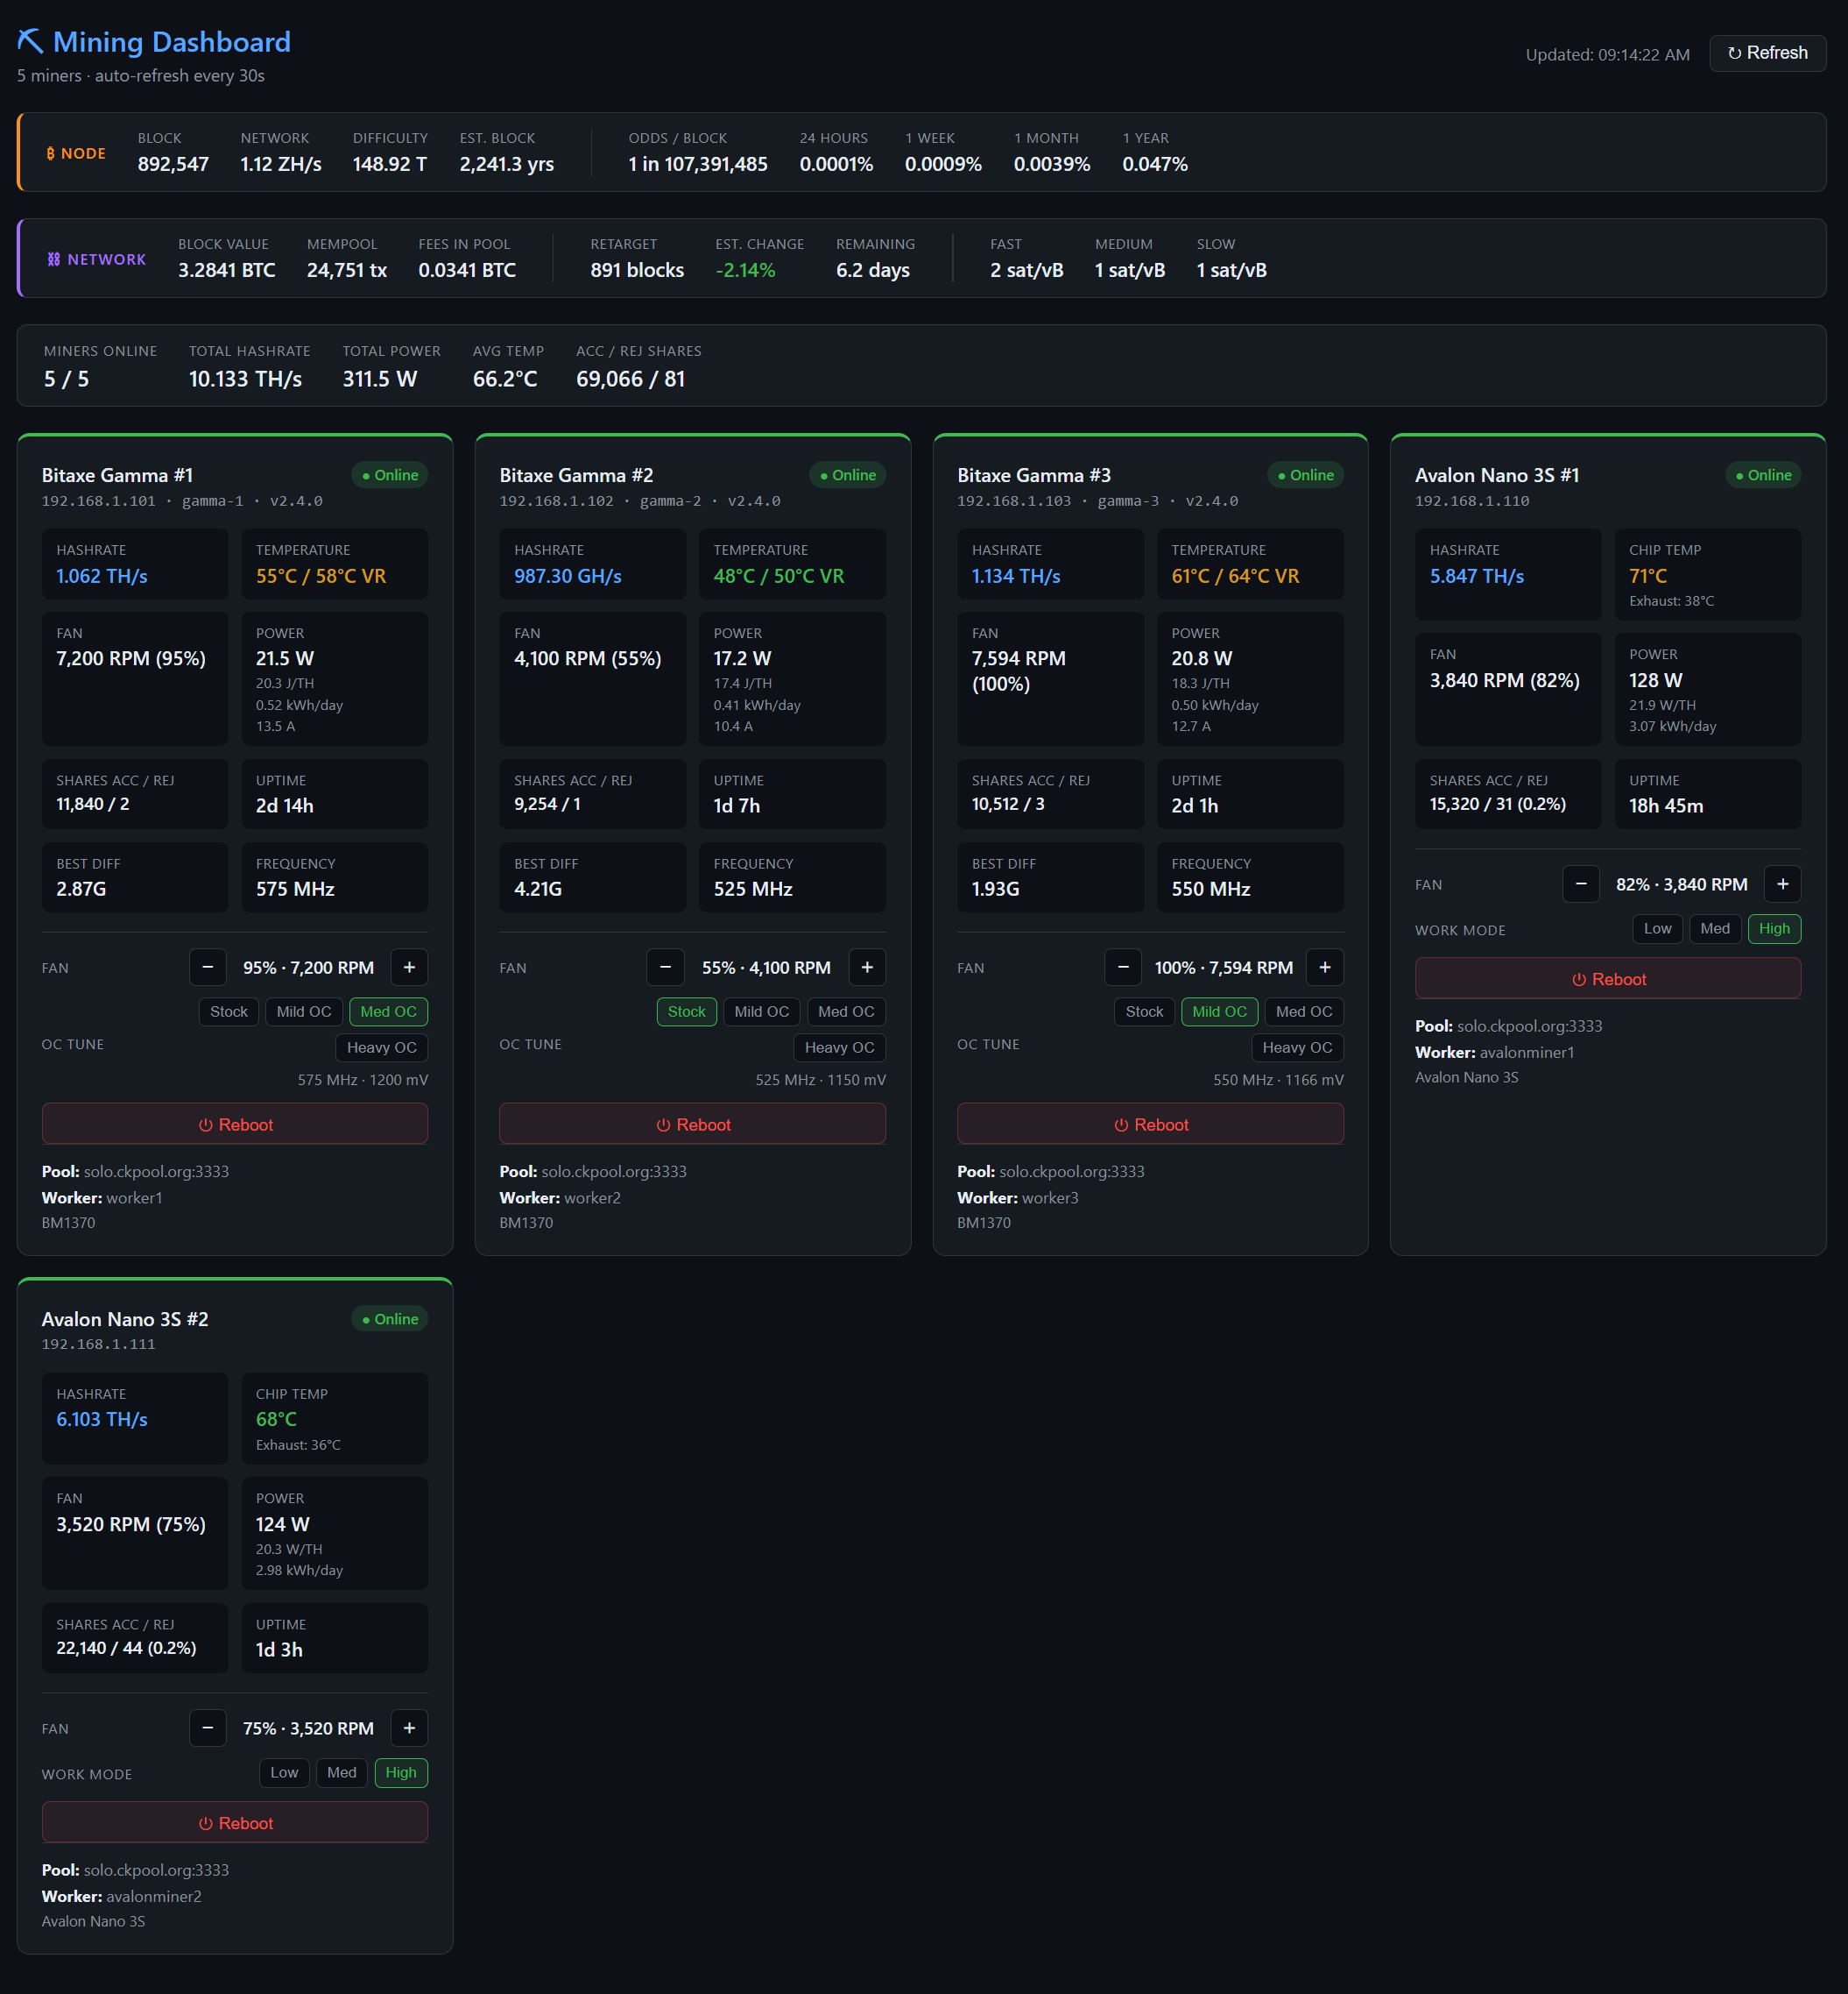Decrease fan speed on Bitaxe Gamma #2
1848x1994 pixels.
click(666, 968)
